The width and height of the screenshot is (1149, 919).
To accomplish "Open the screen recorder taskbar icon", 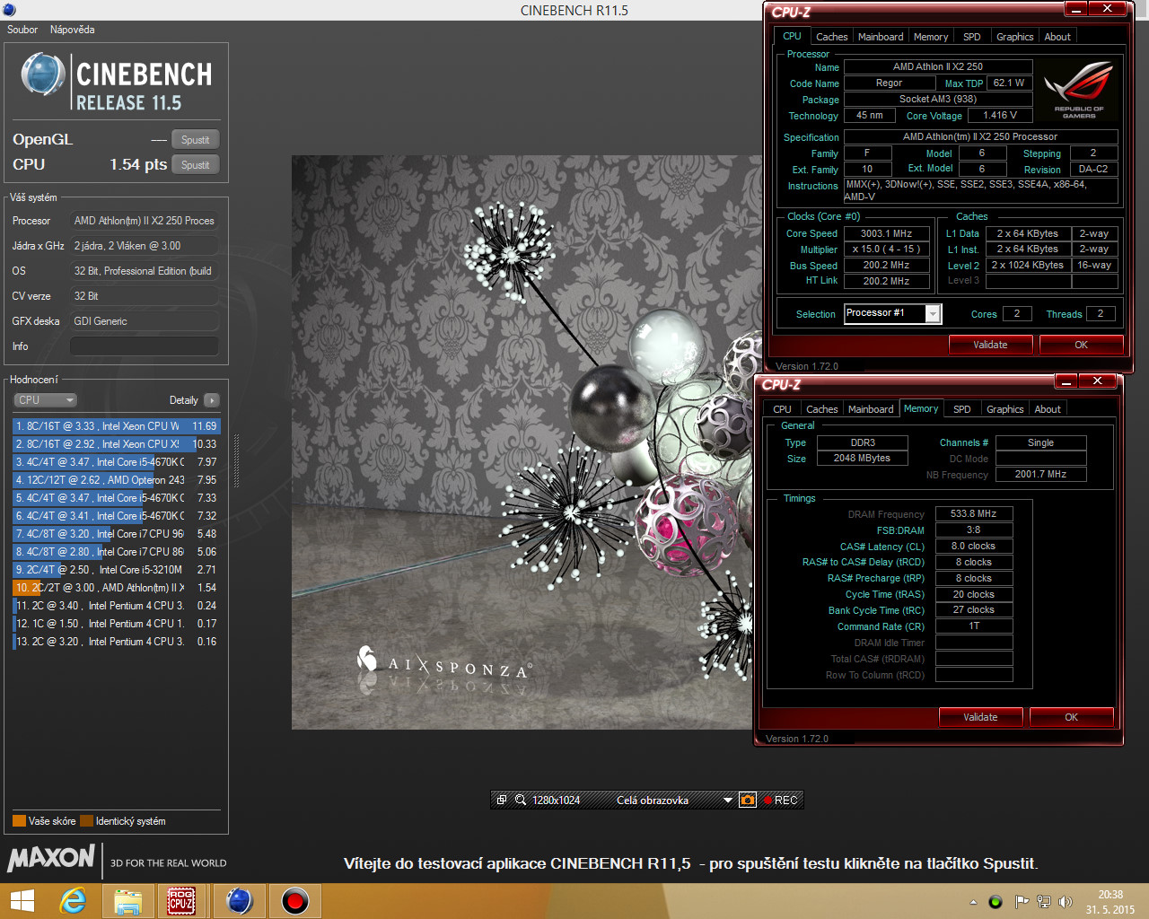I will (x=294, y=901).
